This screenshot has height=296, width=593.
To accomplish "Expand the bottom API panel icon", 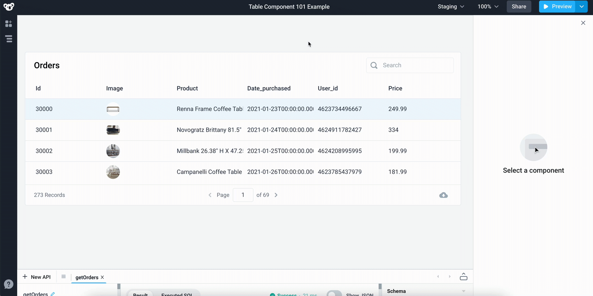I will [463, 277].
